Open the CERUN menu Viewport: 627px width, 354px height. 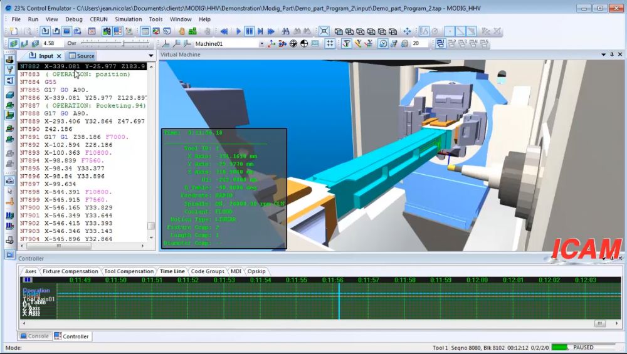[98, 19]
